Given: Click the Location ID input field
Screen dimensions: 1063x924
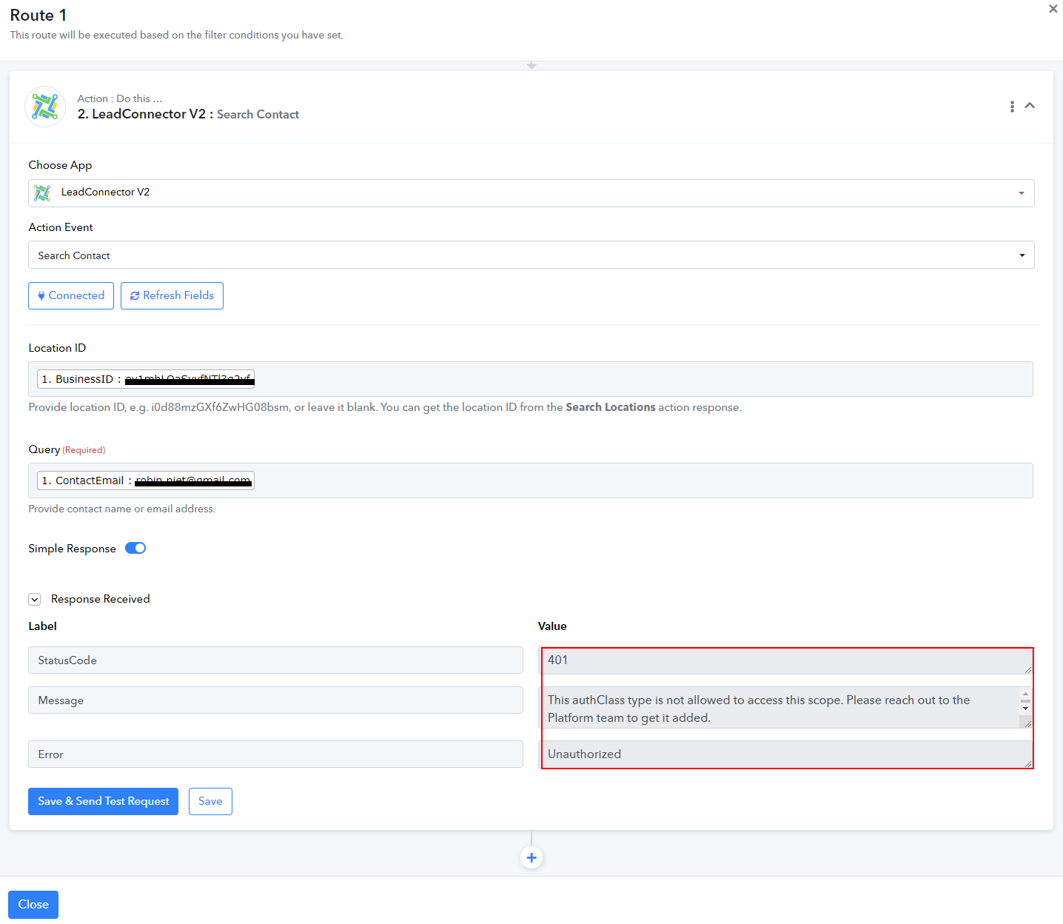Looking at the screenshot, I should pos(531,379).
